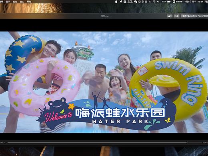Open the 前往 menu
Image resolution: width=208 pixels, height=156 pixels.
click(x=15, y=2)
